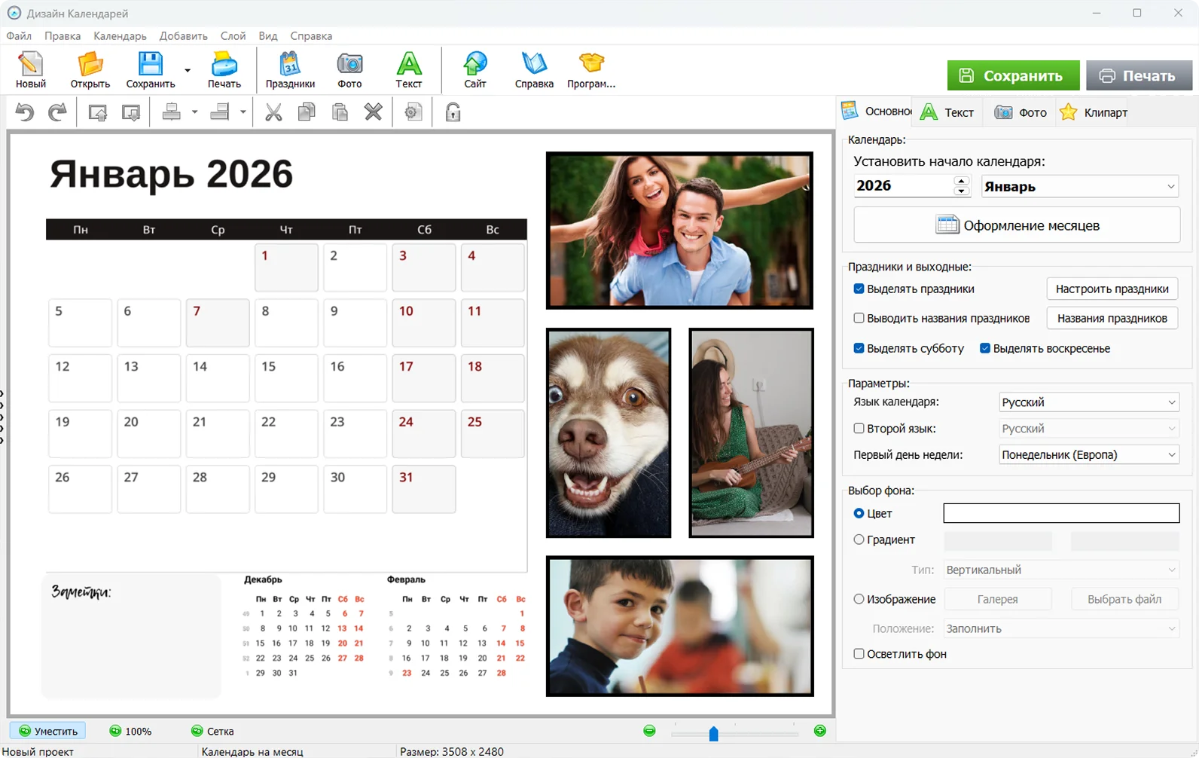Click the Праздники toolbar icon
The width and height of the screenshot is (1199, 758).
(x=290, y=70)
